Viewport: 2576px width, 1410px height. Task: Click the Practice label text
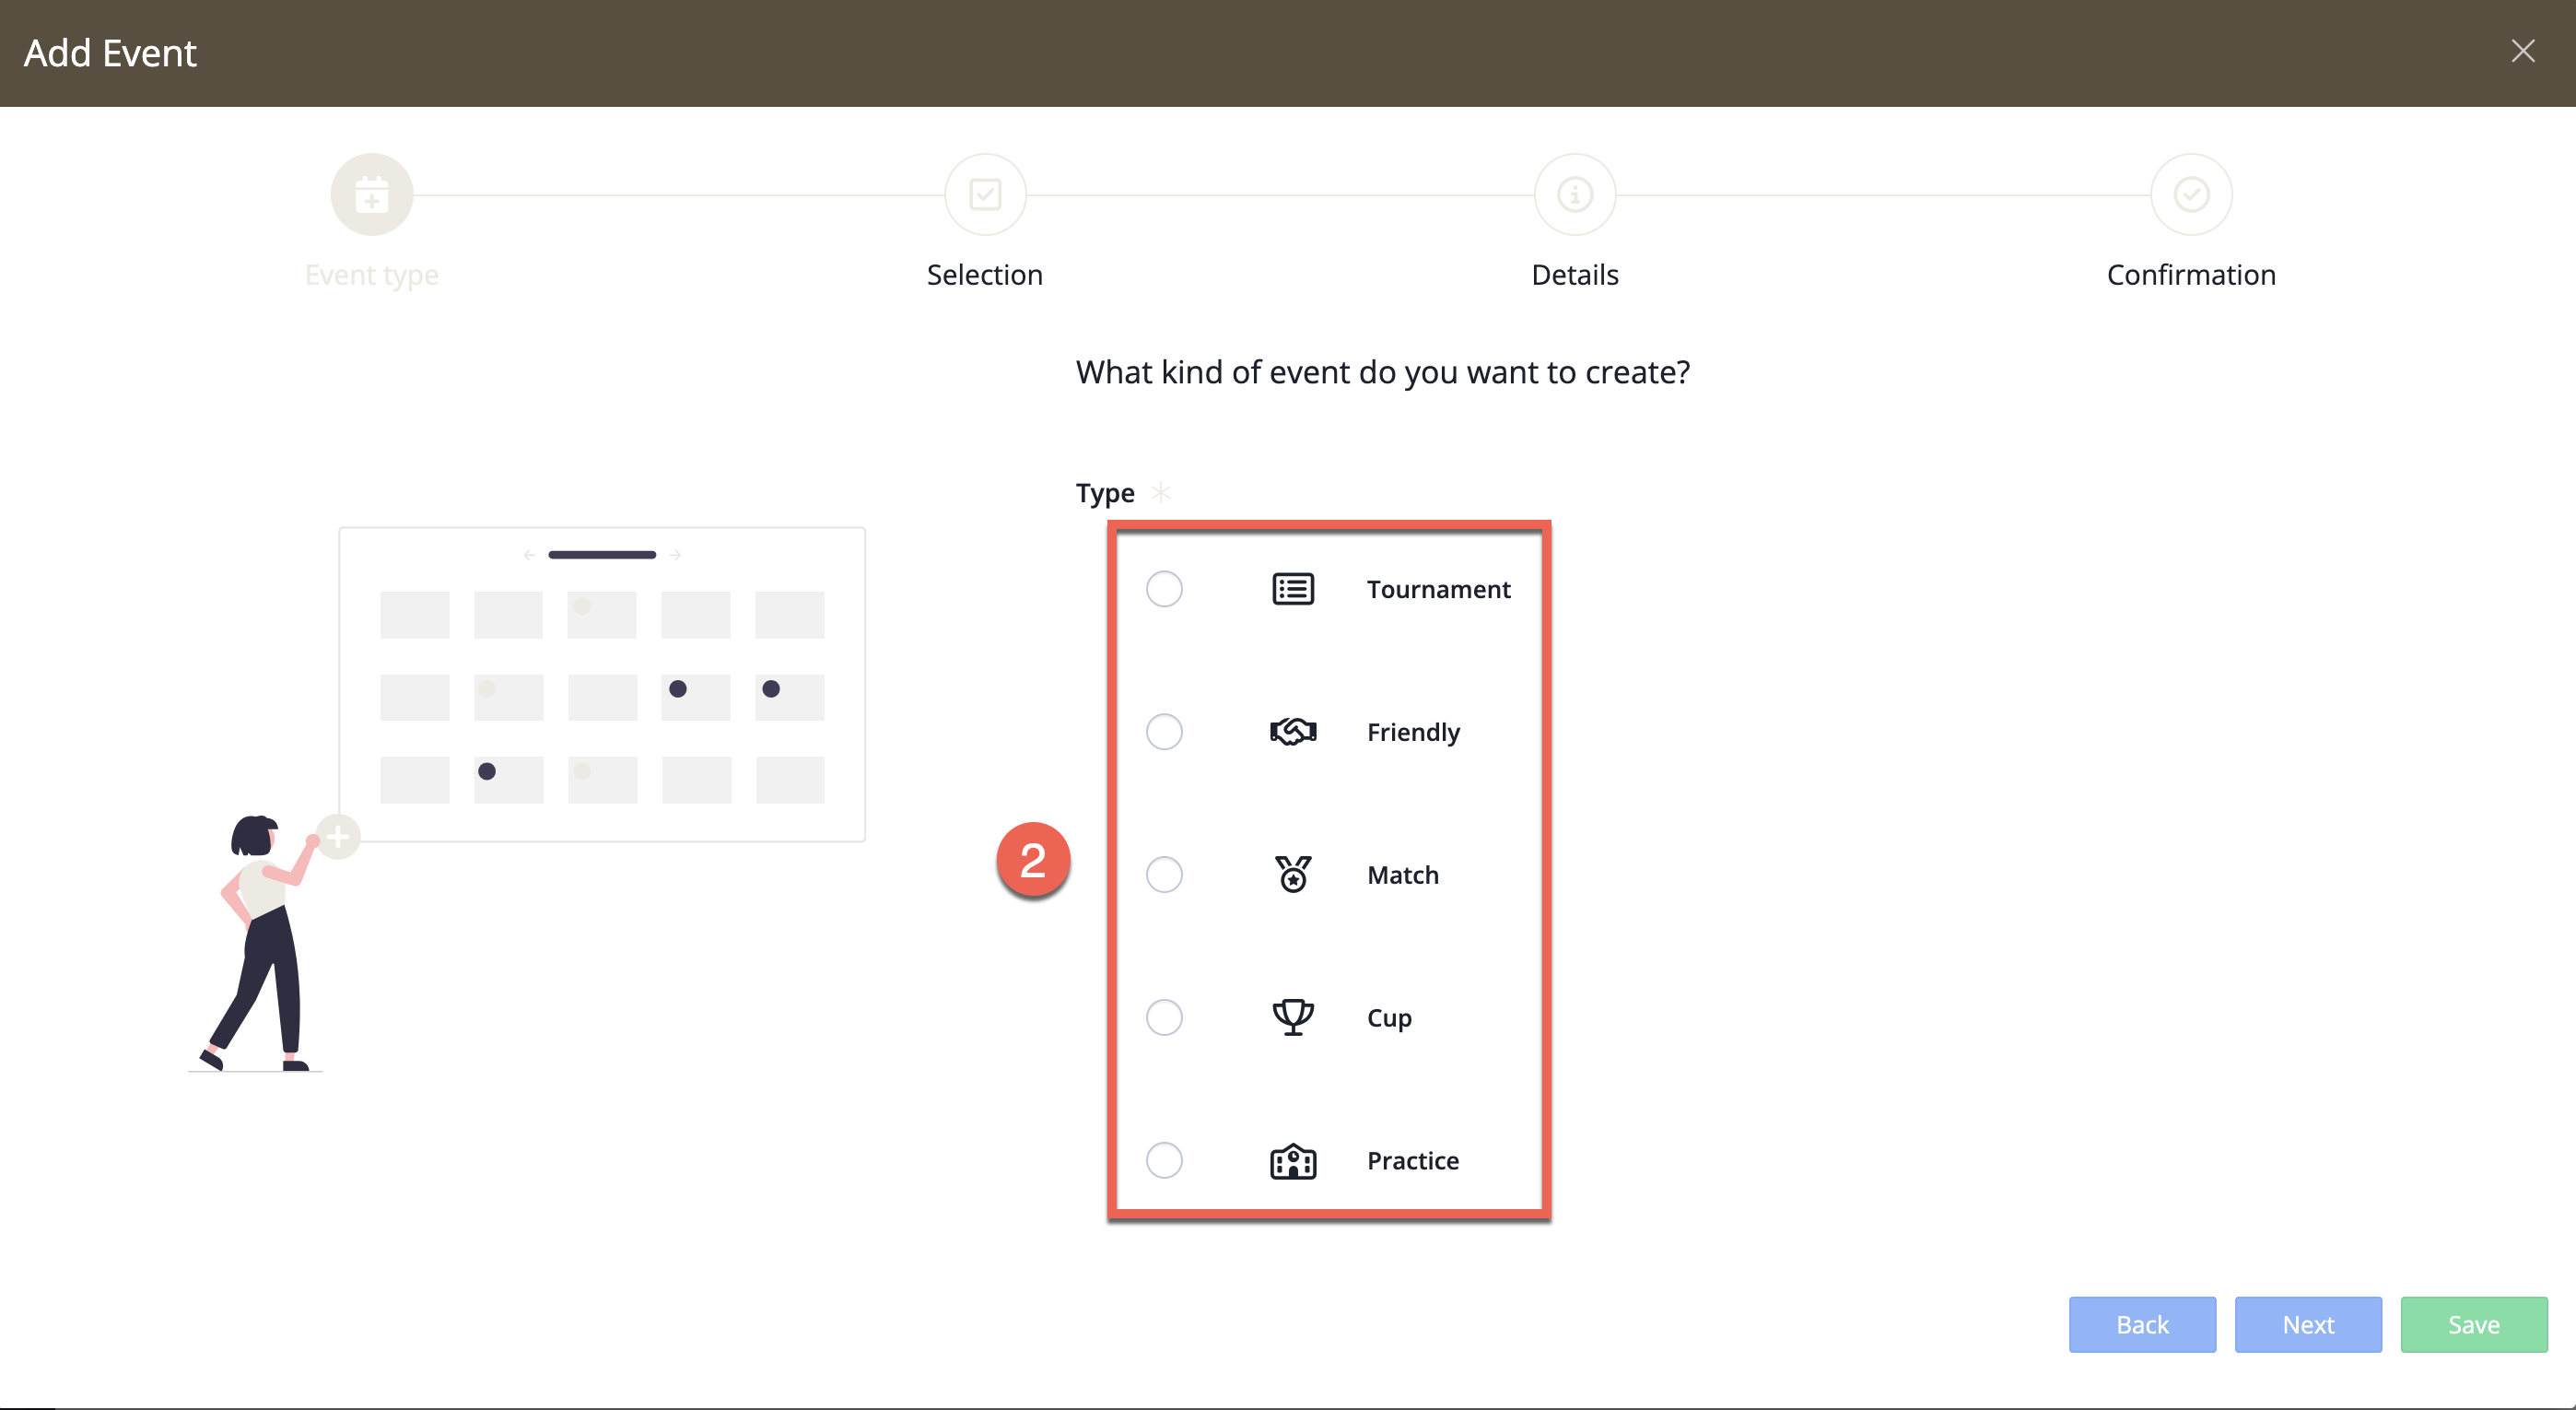[x=1413, y=1161]
